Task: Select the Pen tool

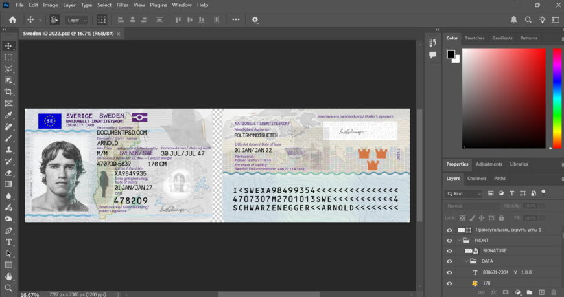Action: 8,230
